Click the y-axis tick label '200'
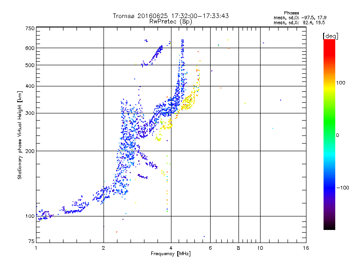The height and width of the screenshot is (270, 360). 30,151
